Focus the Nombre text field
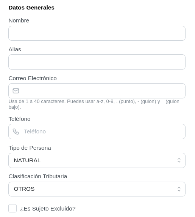 (97, 33)
